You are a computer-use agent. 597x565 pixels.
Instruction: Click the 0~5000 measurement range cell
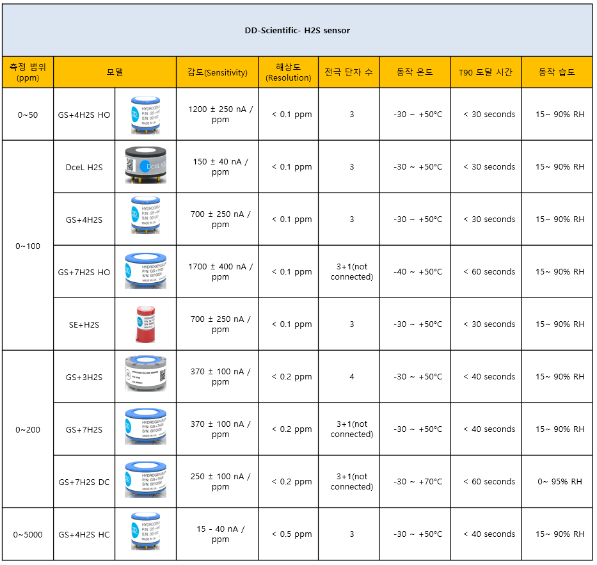[28, 534]
